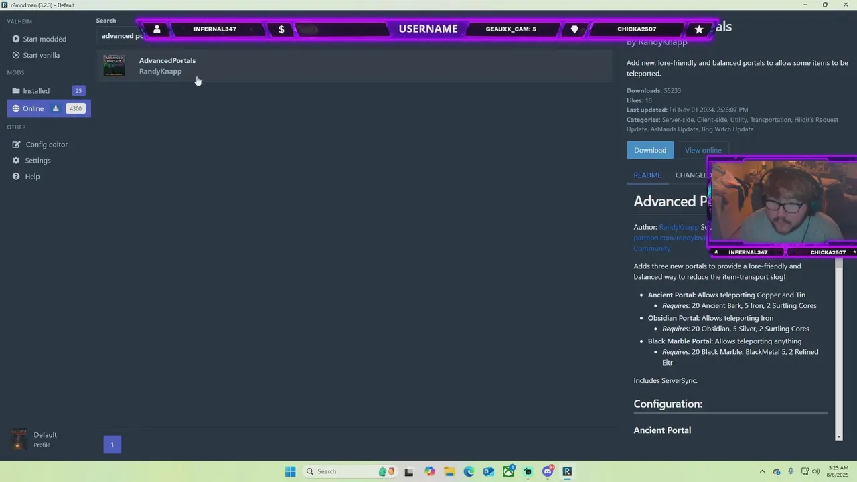Click the patreon.com/randyknapp link
This screenshot has width=857, height=482.
(x=670, y=238)
